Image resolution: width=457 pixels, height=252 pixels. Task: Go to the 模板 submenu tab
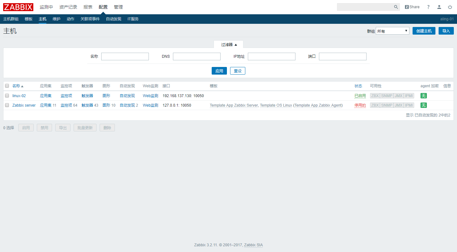(29, 19)
